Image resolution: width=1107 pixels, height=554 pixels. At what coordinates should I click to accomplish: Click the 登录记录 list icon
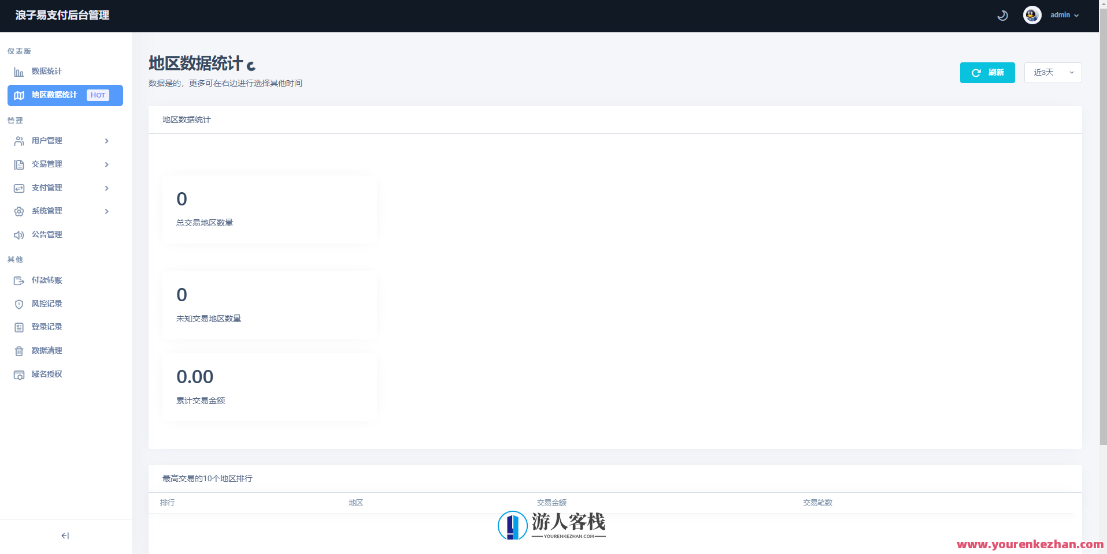point(19,328)
